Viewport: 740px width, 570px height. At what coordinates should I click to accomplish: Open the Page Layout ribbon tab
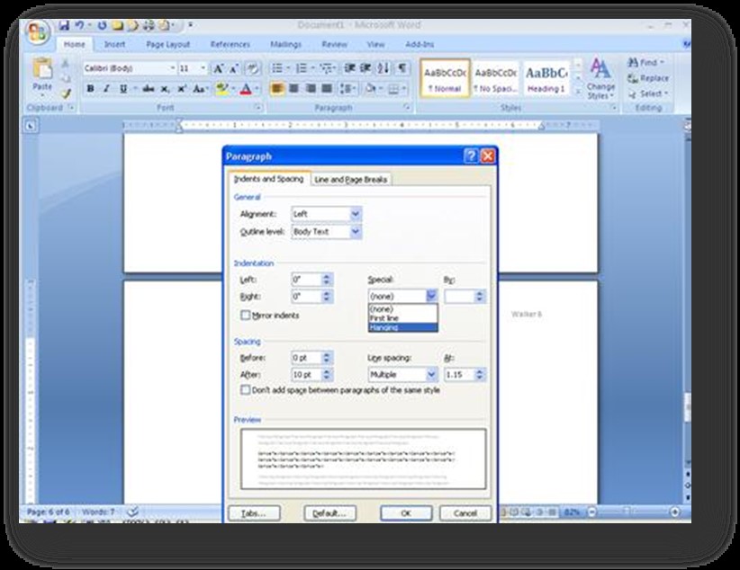[x=168, y=44]
